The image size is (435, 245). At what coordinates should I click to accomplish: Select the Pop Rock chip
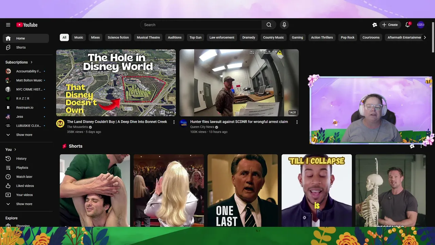tap(348, 37)
